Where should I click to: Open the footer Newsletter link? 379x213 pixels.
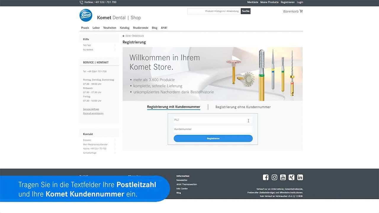(x=182, y=180)
